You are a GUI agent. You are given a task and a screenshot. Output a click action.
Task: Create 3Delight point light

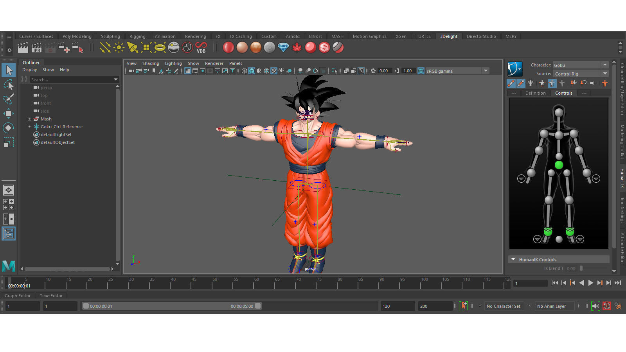tap(119, 48)
